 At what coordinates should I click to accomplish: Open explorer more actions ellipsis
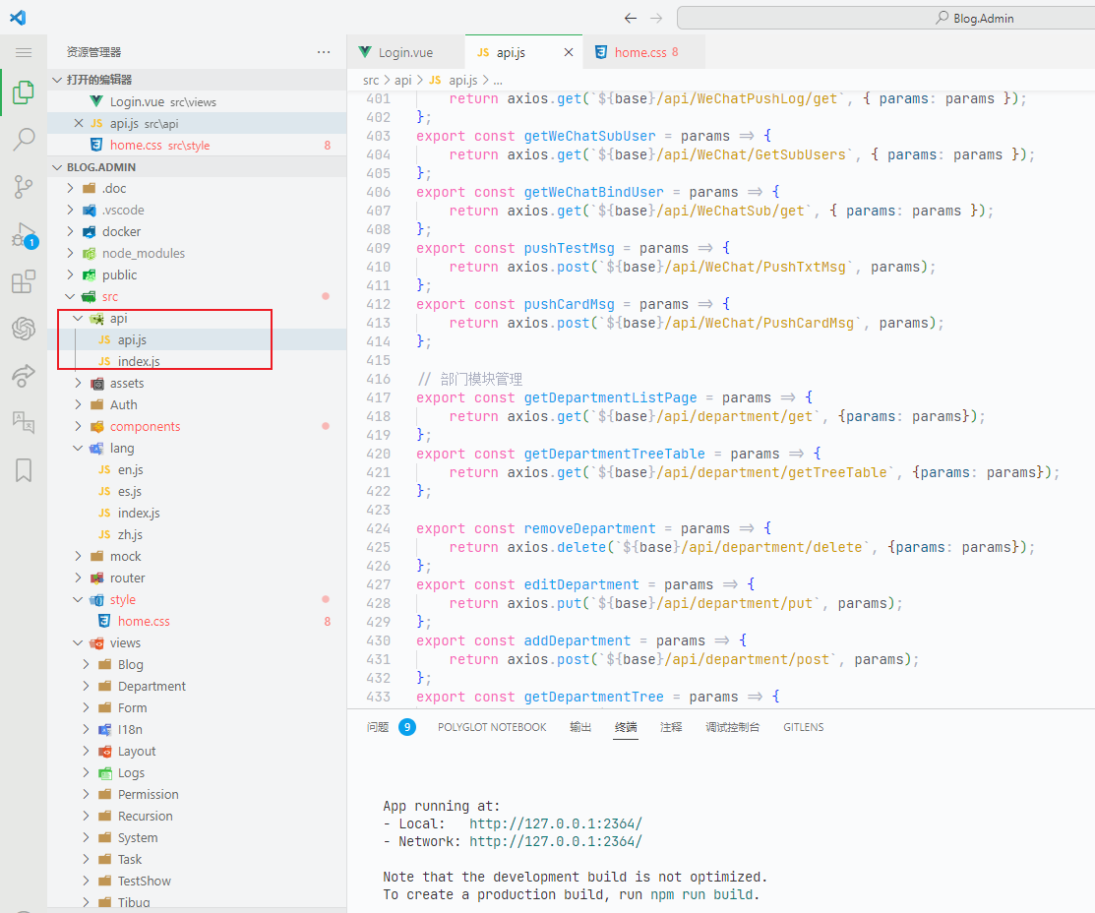click(x=324, y=52)
